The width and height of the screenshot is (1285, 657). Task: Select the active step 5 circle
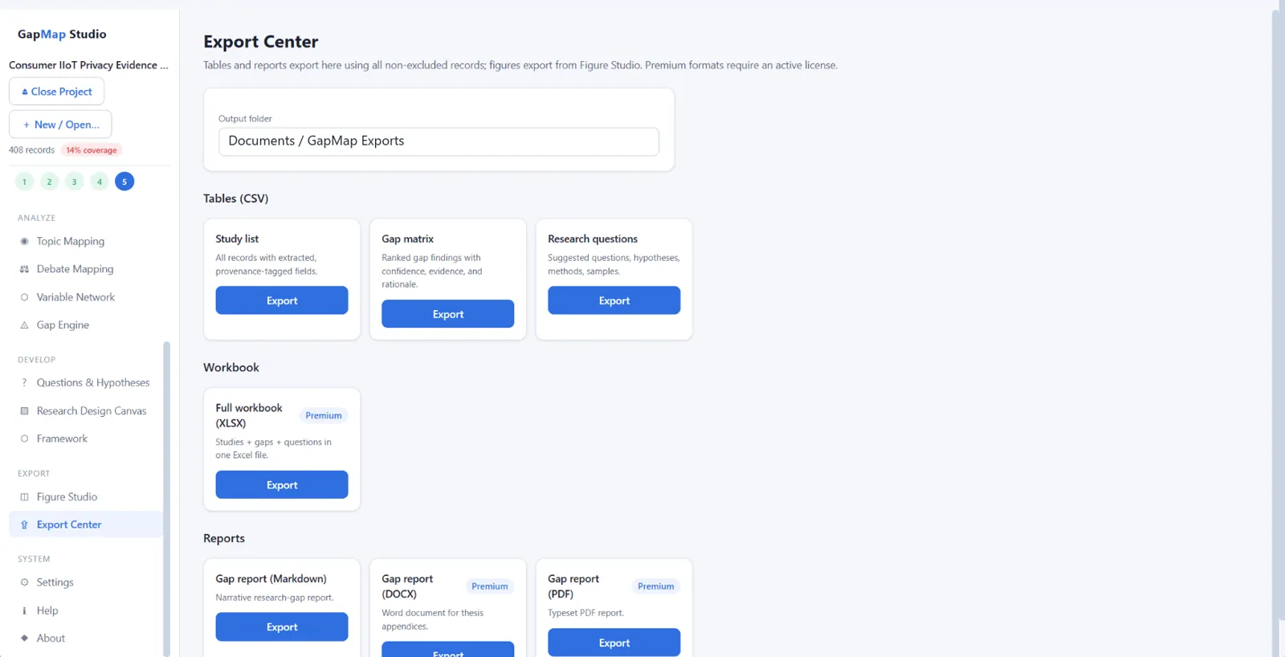tap(124, 182)
